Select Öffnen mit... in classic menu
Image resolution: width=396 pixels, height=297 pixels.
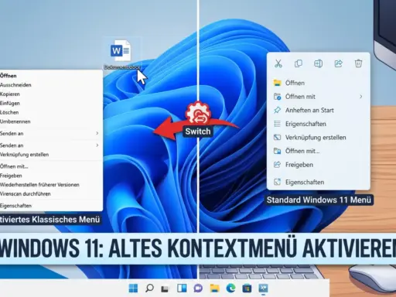point(50,166)
